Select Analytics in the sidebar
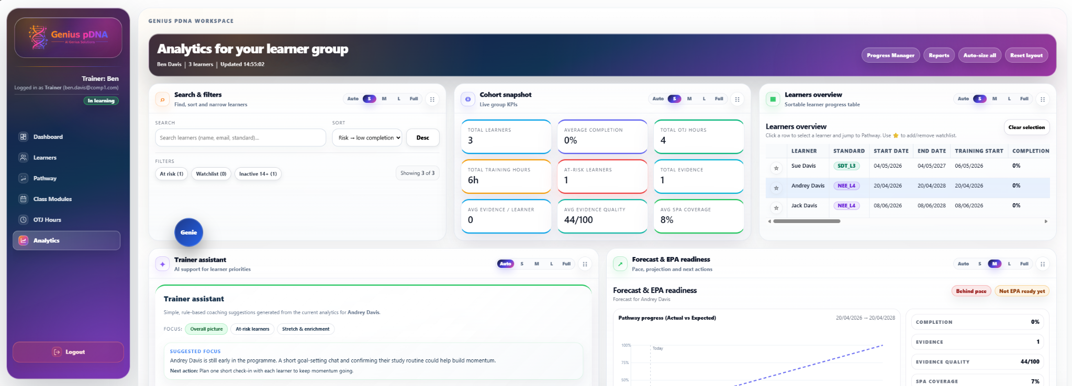The image size is (1072, 386). click(66, 240)
